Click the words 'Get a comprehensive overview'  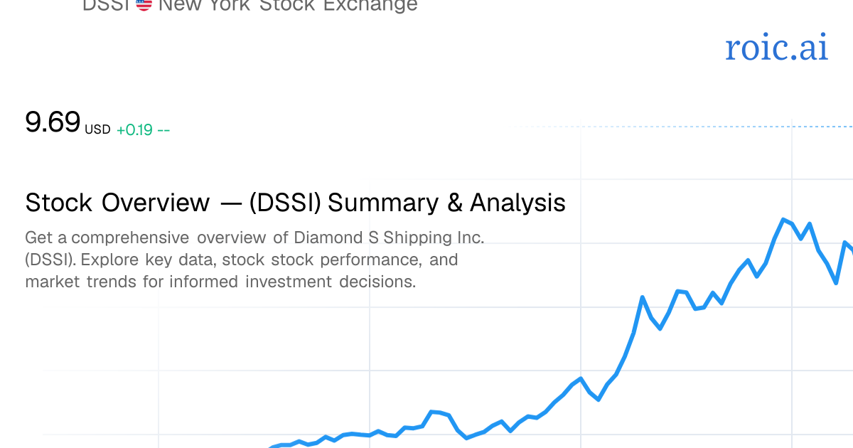click(144, 238)
